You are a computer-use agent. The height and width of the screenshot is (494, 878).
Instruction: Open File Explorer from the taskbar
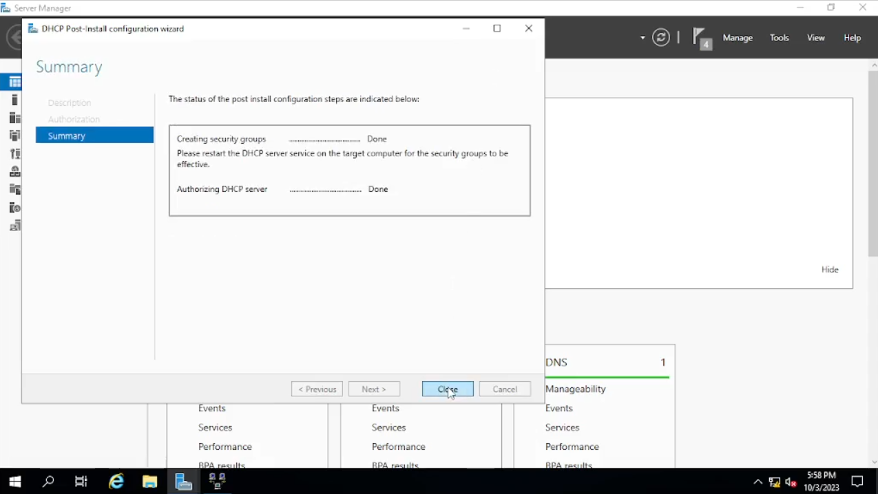click(x=149, y=482)
